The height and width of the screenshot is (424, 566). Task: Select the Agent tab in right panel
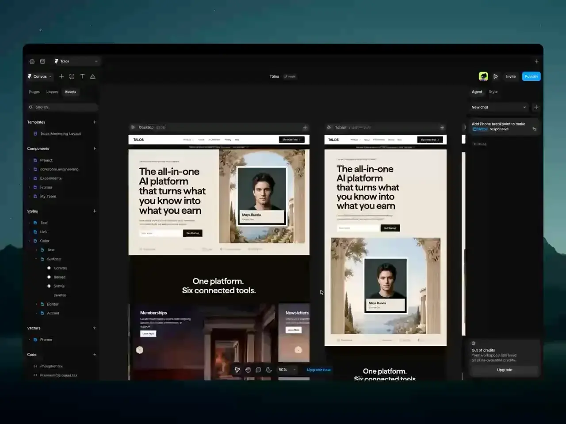click(x=477, y=92)
